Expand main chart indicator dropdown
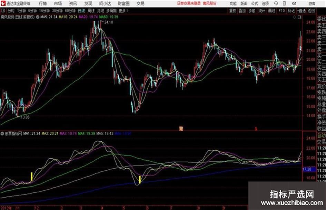The image size is (326, 210). tap(38, 17)
